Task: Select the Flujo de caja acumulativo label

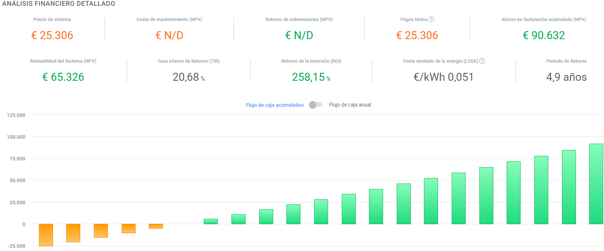Action: pyautogui.click(x=275, y=105)
